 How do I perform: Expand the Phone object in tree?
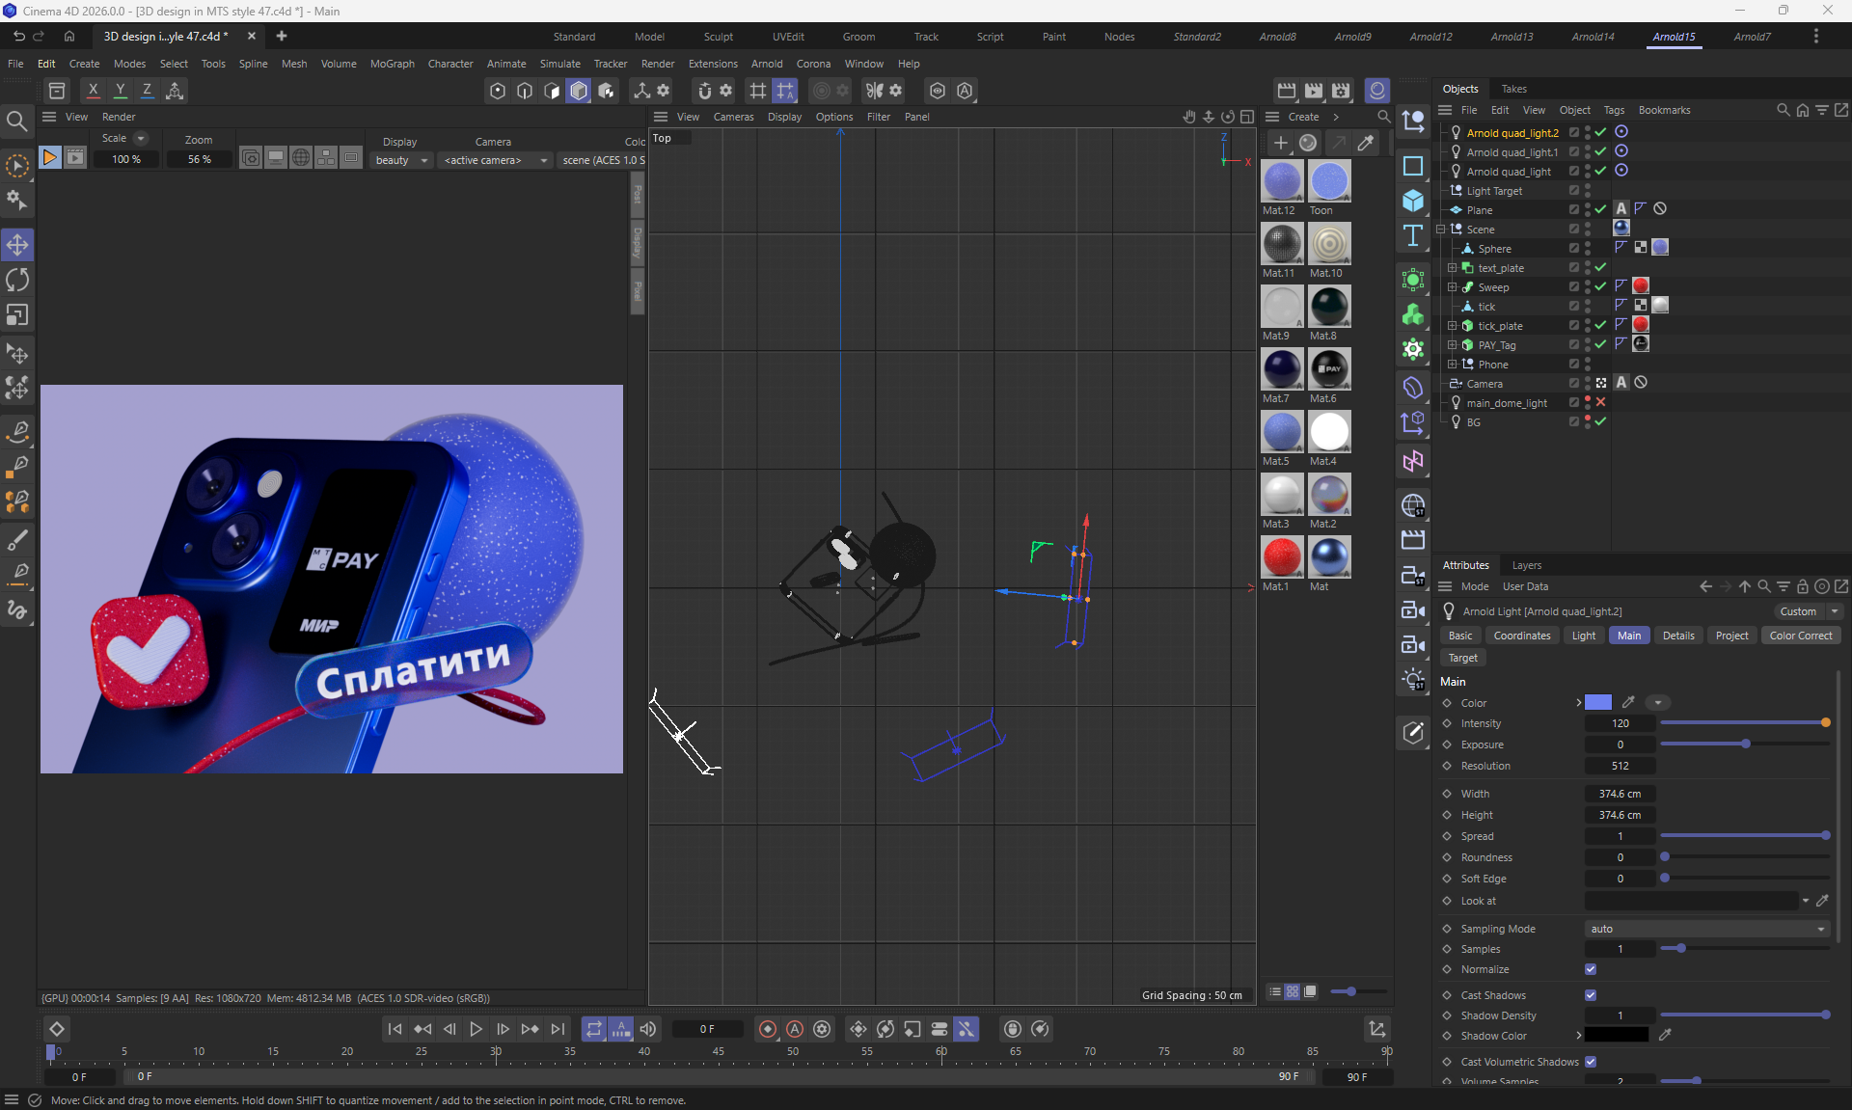tap(1452, 365)
